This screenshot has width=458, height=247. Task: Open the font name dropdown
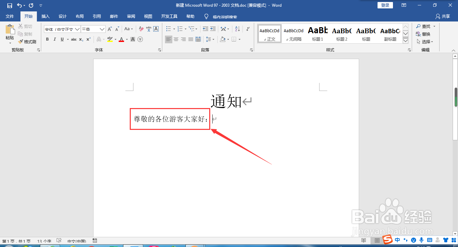click(77, 29)
